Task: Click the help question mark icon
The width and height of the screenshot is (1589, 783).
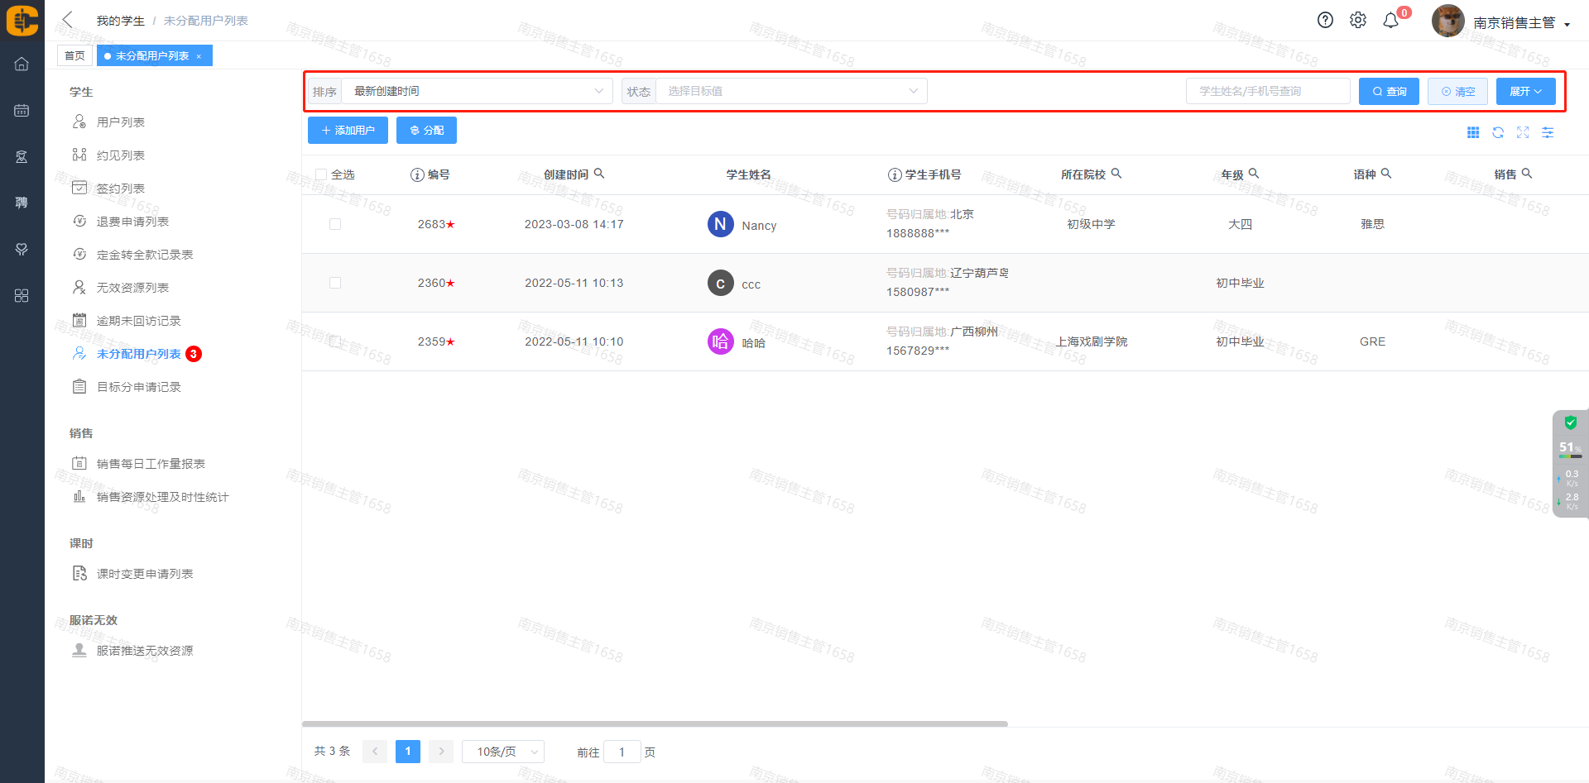Action: tap(1325, 21)
